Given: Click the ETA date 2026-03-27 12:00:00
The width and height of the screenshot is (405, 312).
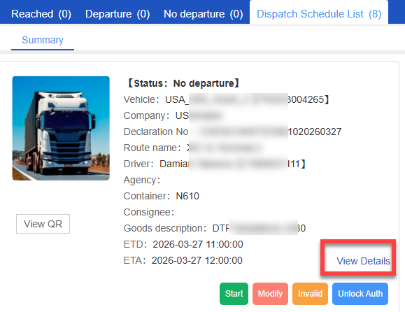Looking at the screenshot, I should (x=197, y=260).
